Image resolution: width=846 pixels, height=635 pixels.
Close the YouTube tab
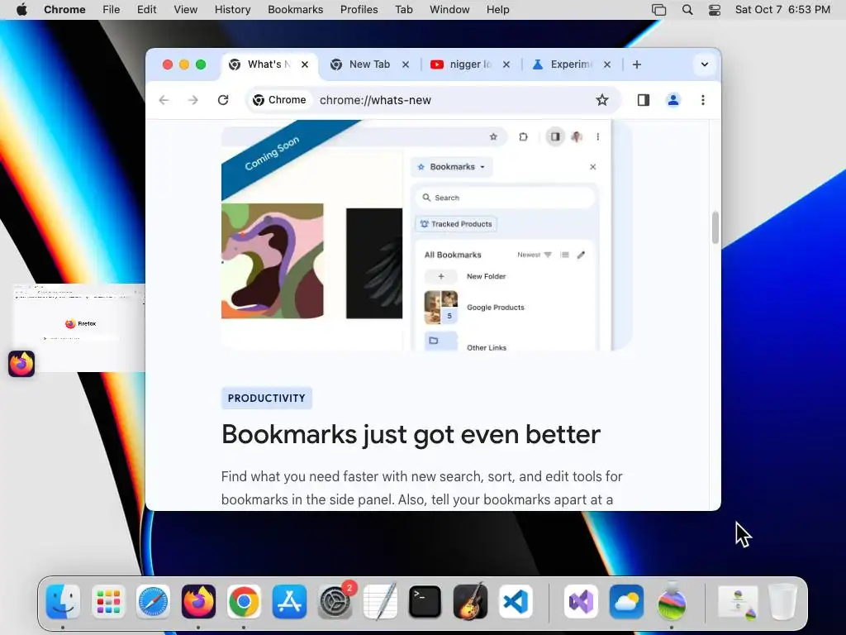click(506, 64)
